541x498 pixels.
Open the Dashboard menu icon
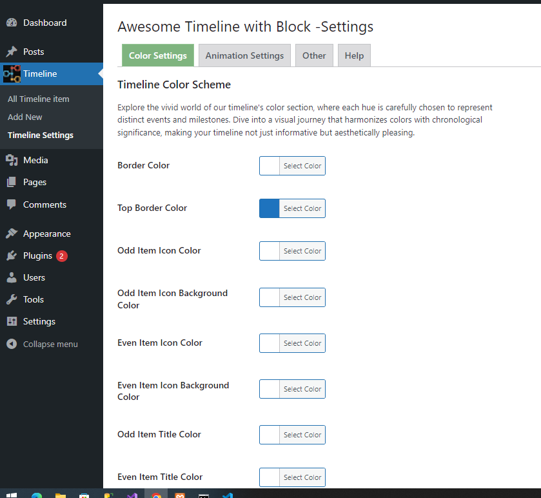click(x=12, y=23)
